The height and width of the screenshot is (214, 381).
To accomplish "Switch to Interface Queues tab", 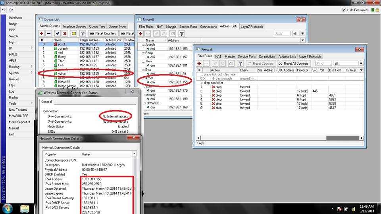I will pyautogui.click(x=74, y=26).
